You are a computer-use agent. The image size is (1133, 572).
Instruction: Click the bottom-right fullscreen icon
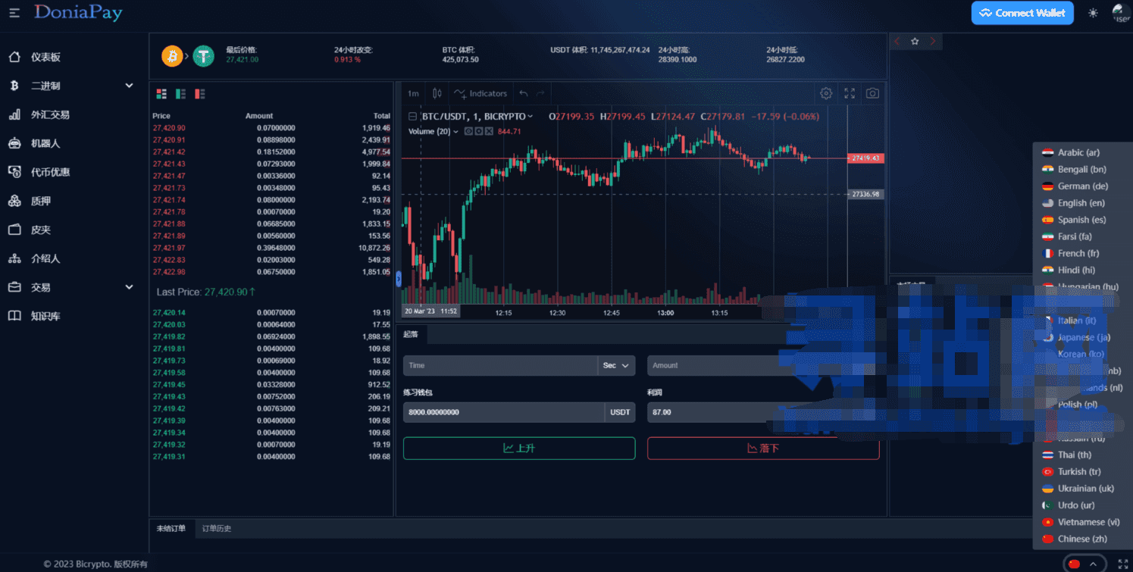point(1122,564)
